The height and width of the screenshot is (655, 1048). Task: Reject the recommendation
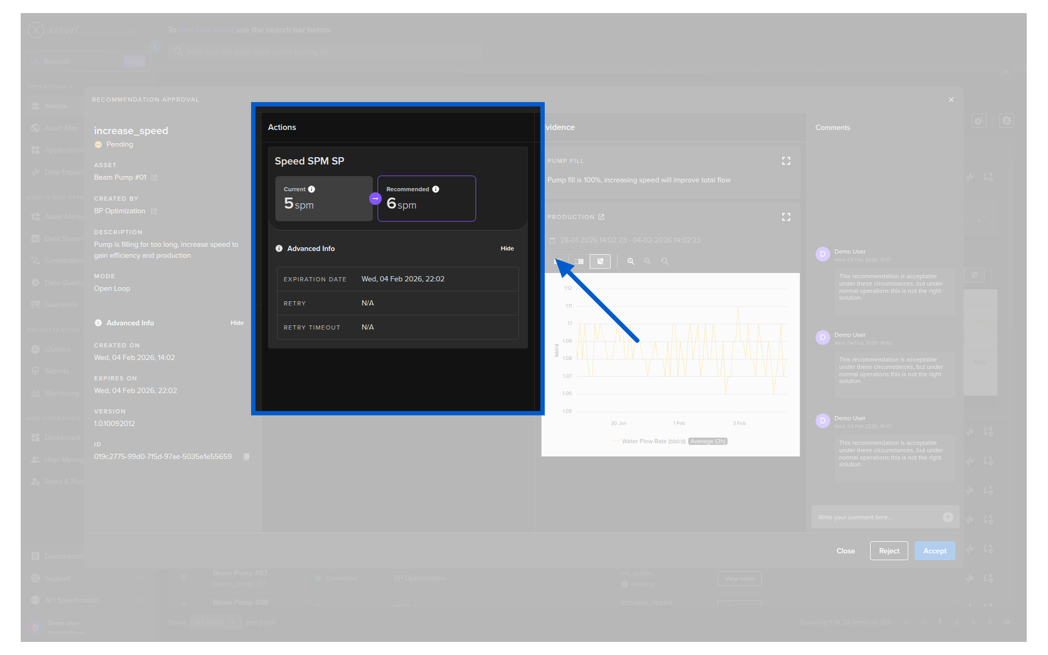click(888, 551)
